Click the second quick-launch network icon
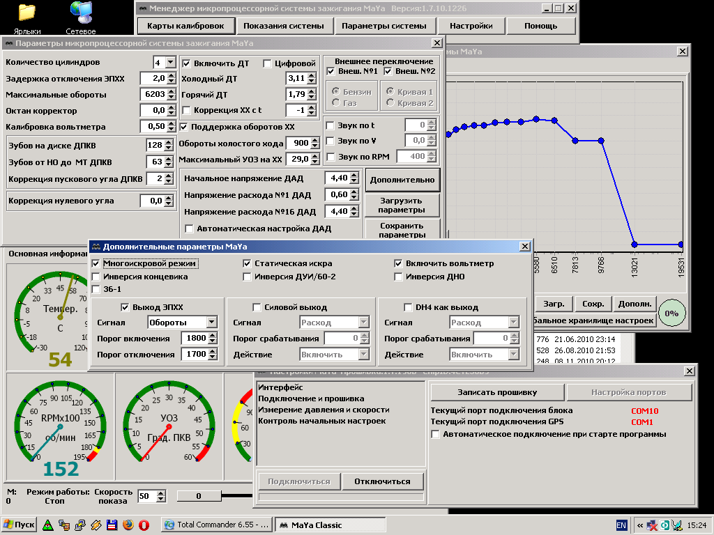This screenshot has width=714, height=535. [63, 525]
